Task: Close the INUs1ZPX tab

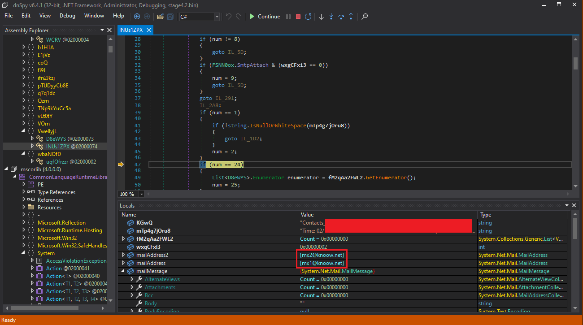Action: coord(149,30)
